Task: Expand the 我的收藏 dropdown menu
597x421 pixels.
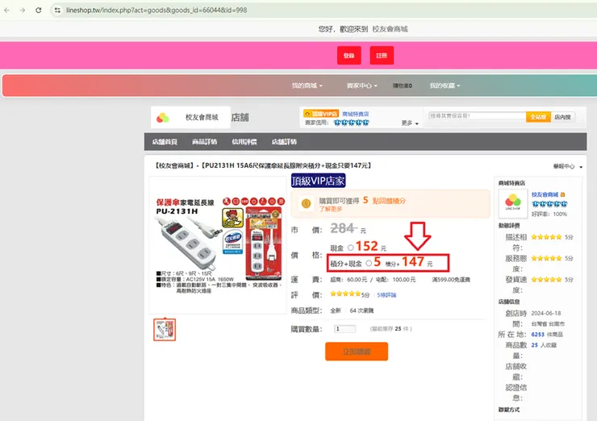Action: point(445,85)
